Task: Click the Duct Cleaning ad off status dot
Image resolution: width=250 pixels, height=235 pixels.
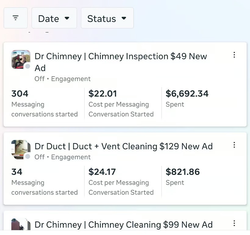Action: [x=28, y=156]
